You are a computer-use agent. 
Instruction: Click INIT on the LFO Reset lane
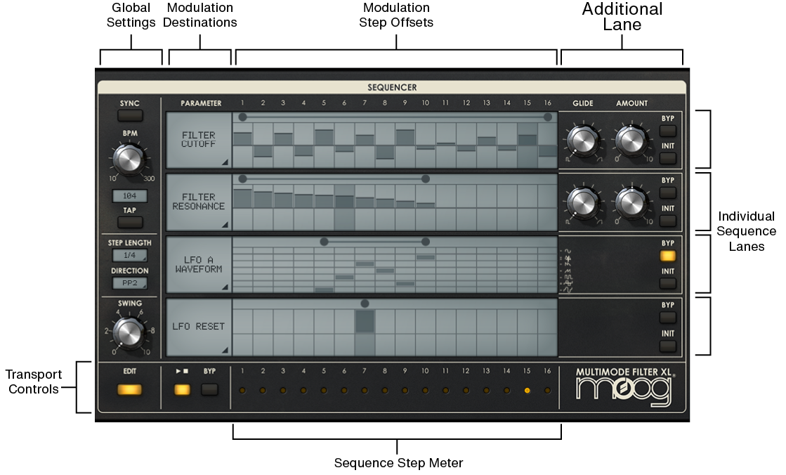tap(668, 346)
